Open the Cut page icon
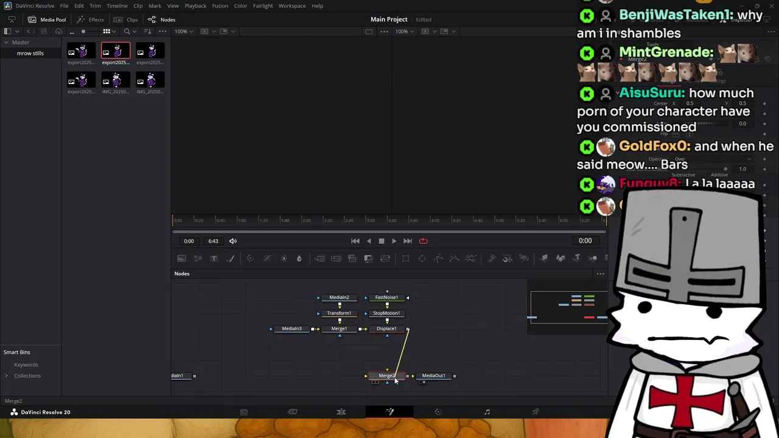This screenshot has width=779, height=438. [x=292, y=412]
